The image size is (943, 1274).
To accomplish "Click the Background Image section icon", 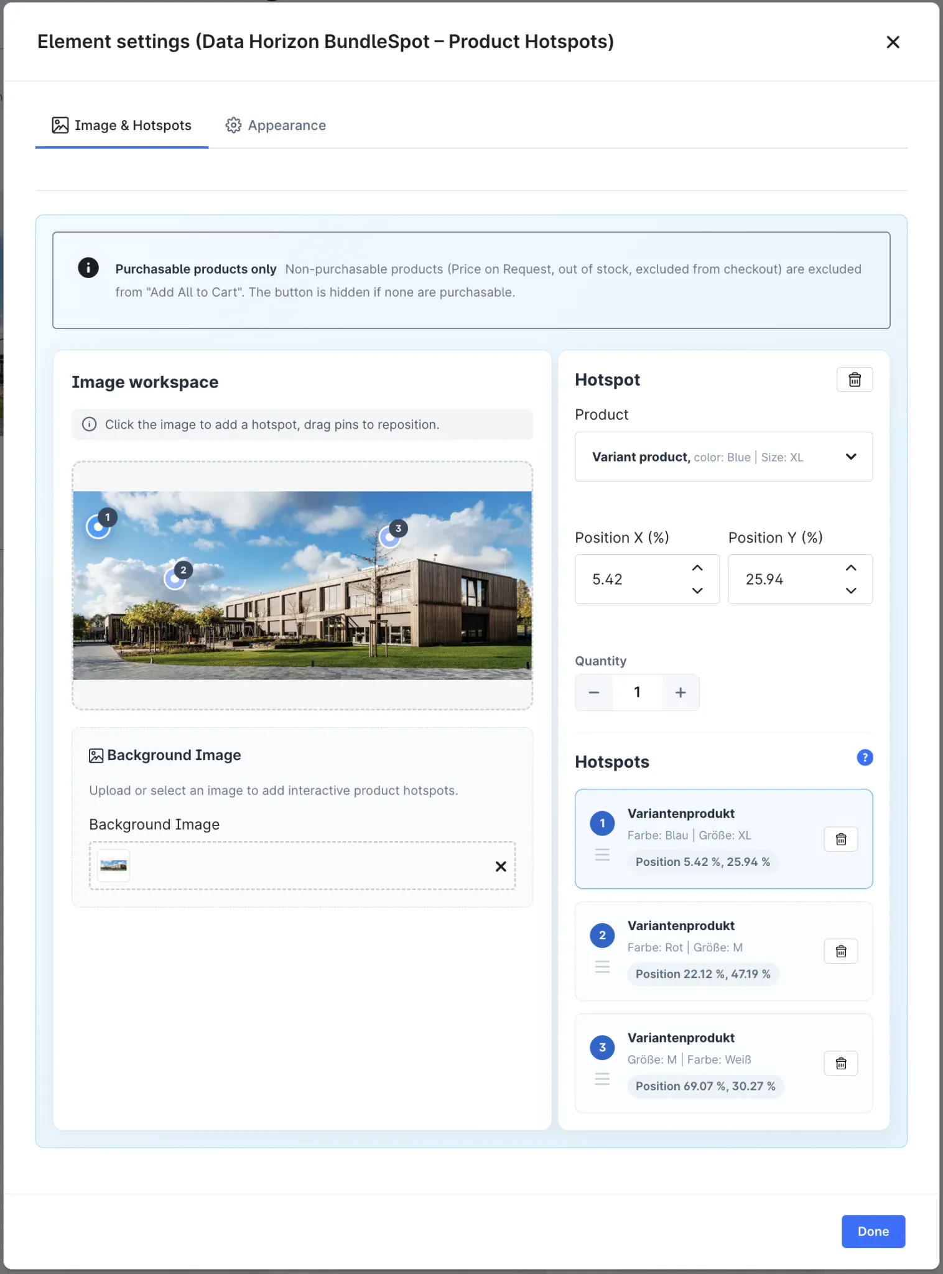I will (96, 755).
